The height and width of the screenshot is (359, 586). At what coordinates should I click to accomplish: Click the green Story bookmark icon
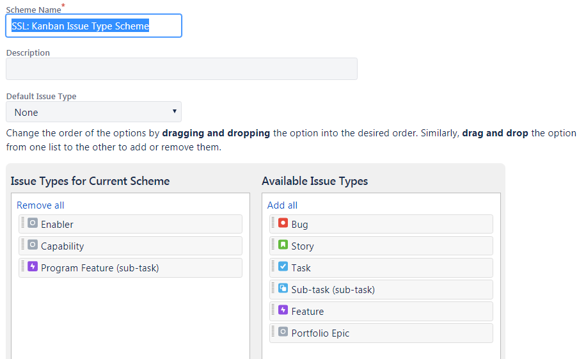pyautogui.click(x=283, y=245)
